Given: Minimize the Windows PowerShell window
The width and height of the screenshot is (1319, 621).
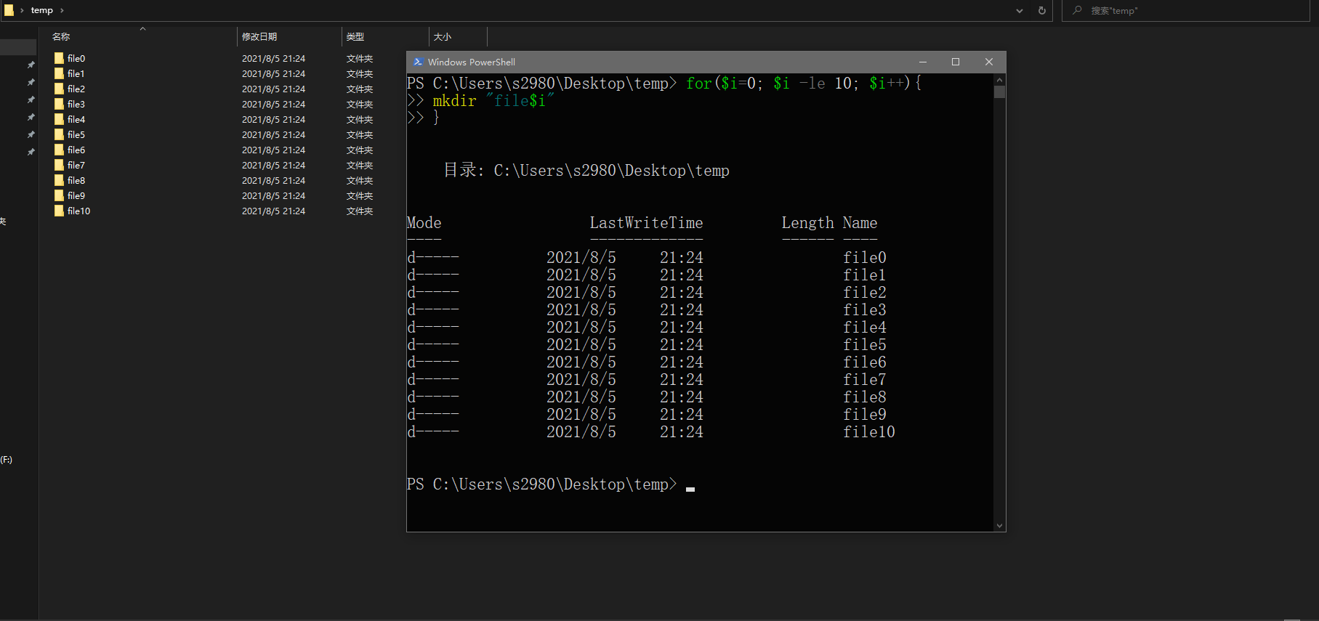Looking at the screenshot, I should (923, 62).
